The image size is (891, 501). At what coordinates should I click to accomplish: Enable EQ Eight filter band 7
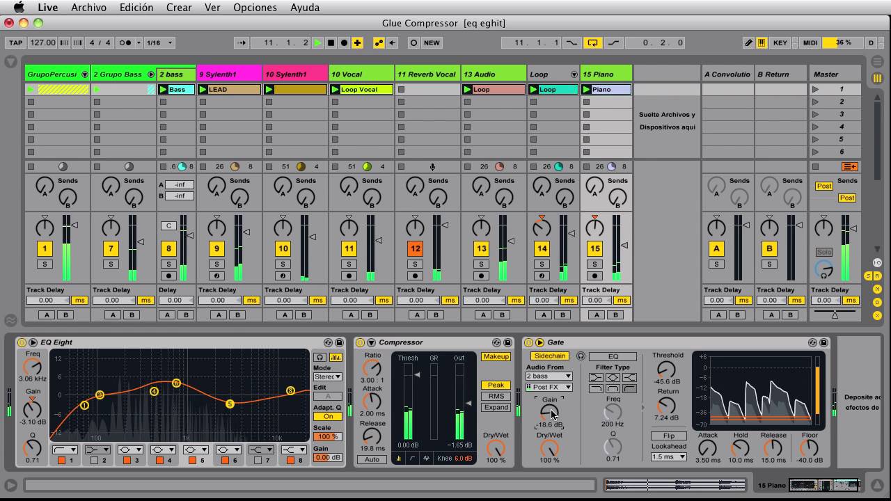point(258,461)
